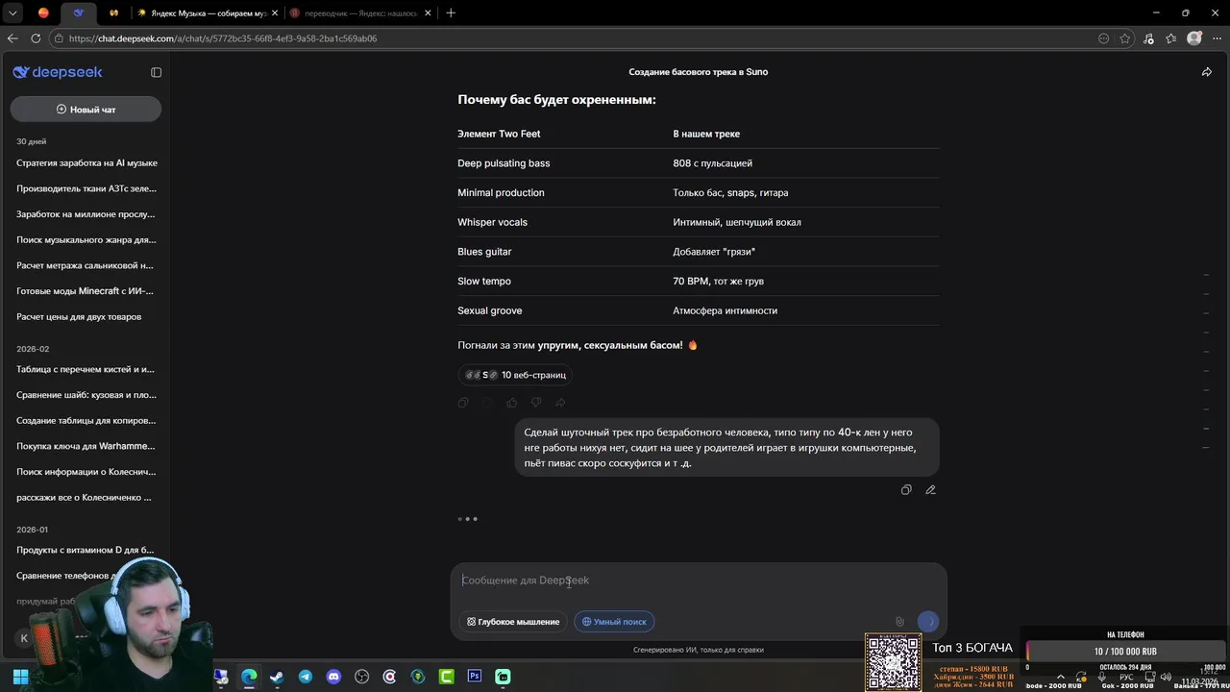Share this chat via top-right share icon
This screenshot has width=1230, height=692.
[x=1207, y=72]
